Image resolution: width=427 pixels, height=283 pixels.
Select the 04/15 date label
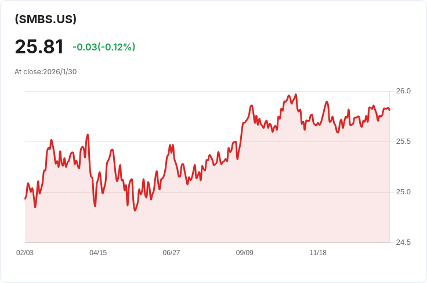(98, 253)
